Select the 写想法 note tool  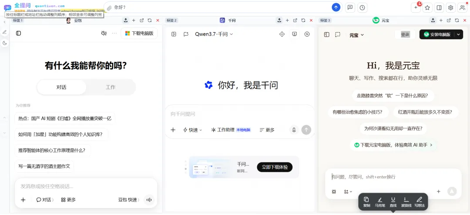[x=420, y=202]
